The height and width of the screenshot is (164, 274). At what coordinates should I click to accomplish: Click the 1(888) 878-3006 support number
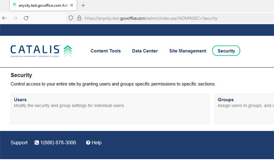[x=58, y=143]
